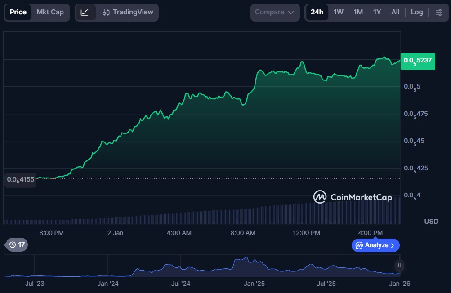
Task: Expand the Analyze button chevron
Action: pos(393,245)
